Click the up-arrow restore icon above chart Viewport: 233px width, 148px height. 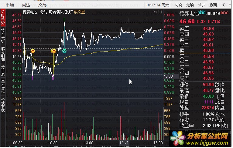[x=155, y=12]
